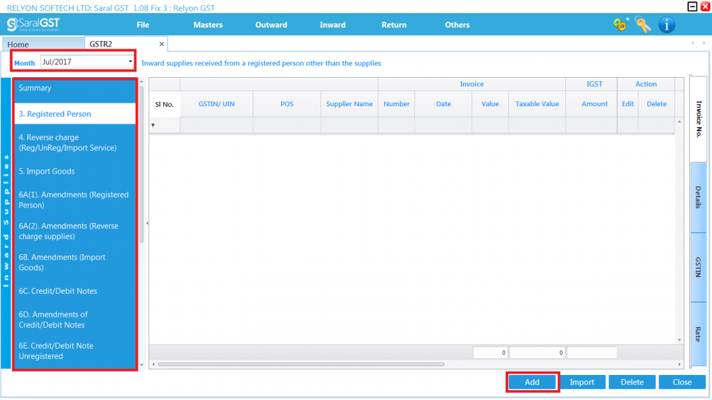Click tab strip right navigation arrow

coord(704,43)
